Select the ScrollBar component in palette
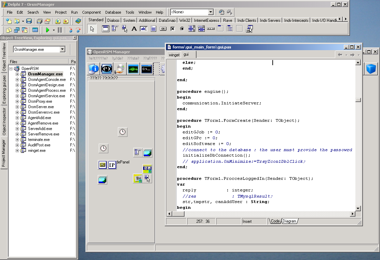This screenshot has height=260, width=380. tap(211, 29)
